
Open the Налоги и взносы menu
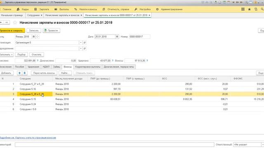(x=85, y=9)
